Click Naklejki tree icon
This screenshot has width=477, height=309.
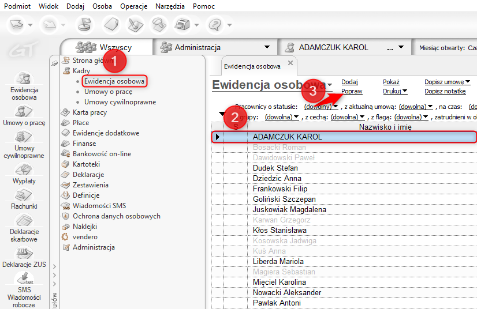65,227
